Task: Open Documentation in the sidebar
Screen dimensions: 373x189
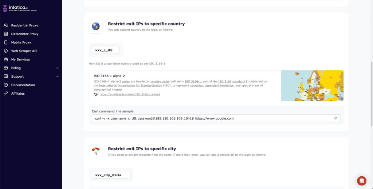Action: point(23,85)
